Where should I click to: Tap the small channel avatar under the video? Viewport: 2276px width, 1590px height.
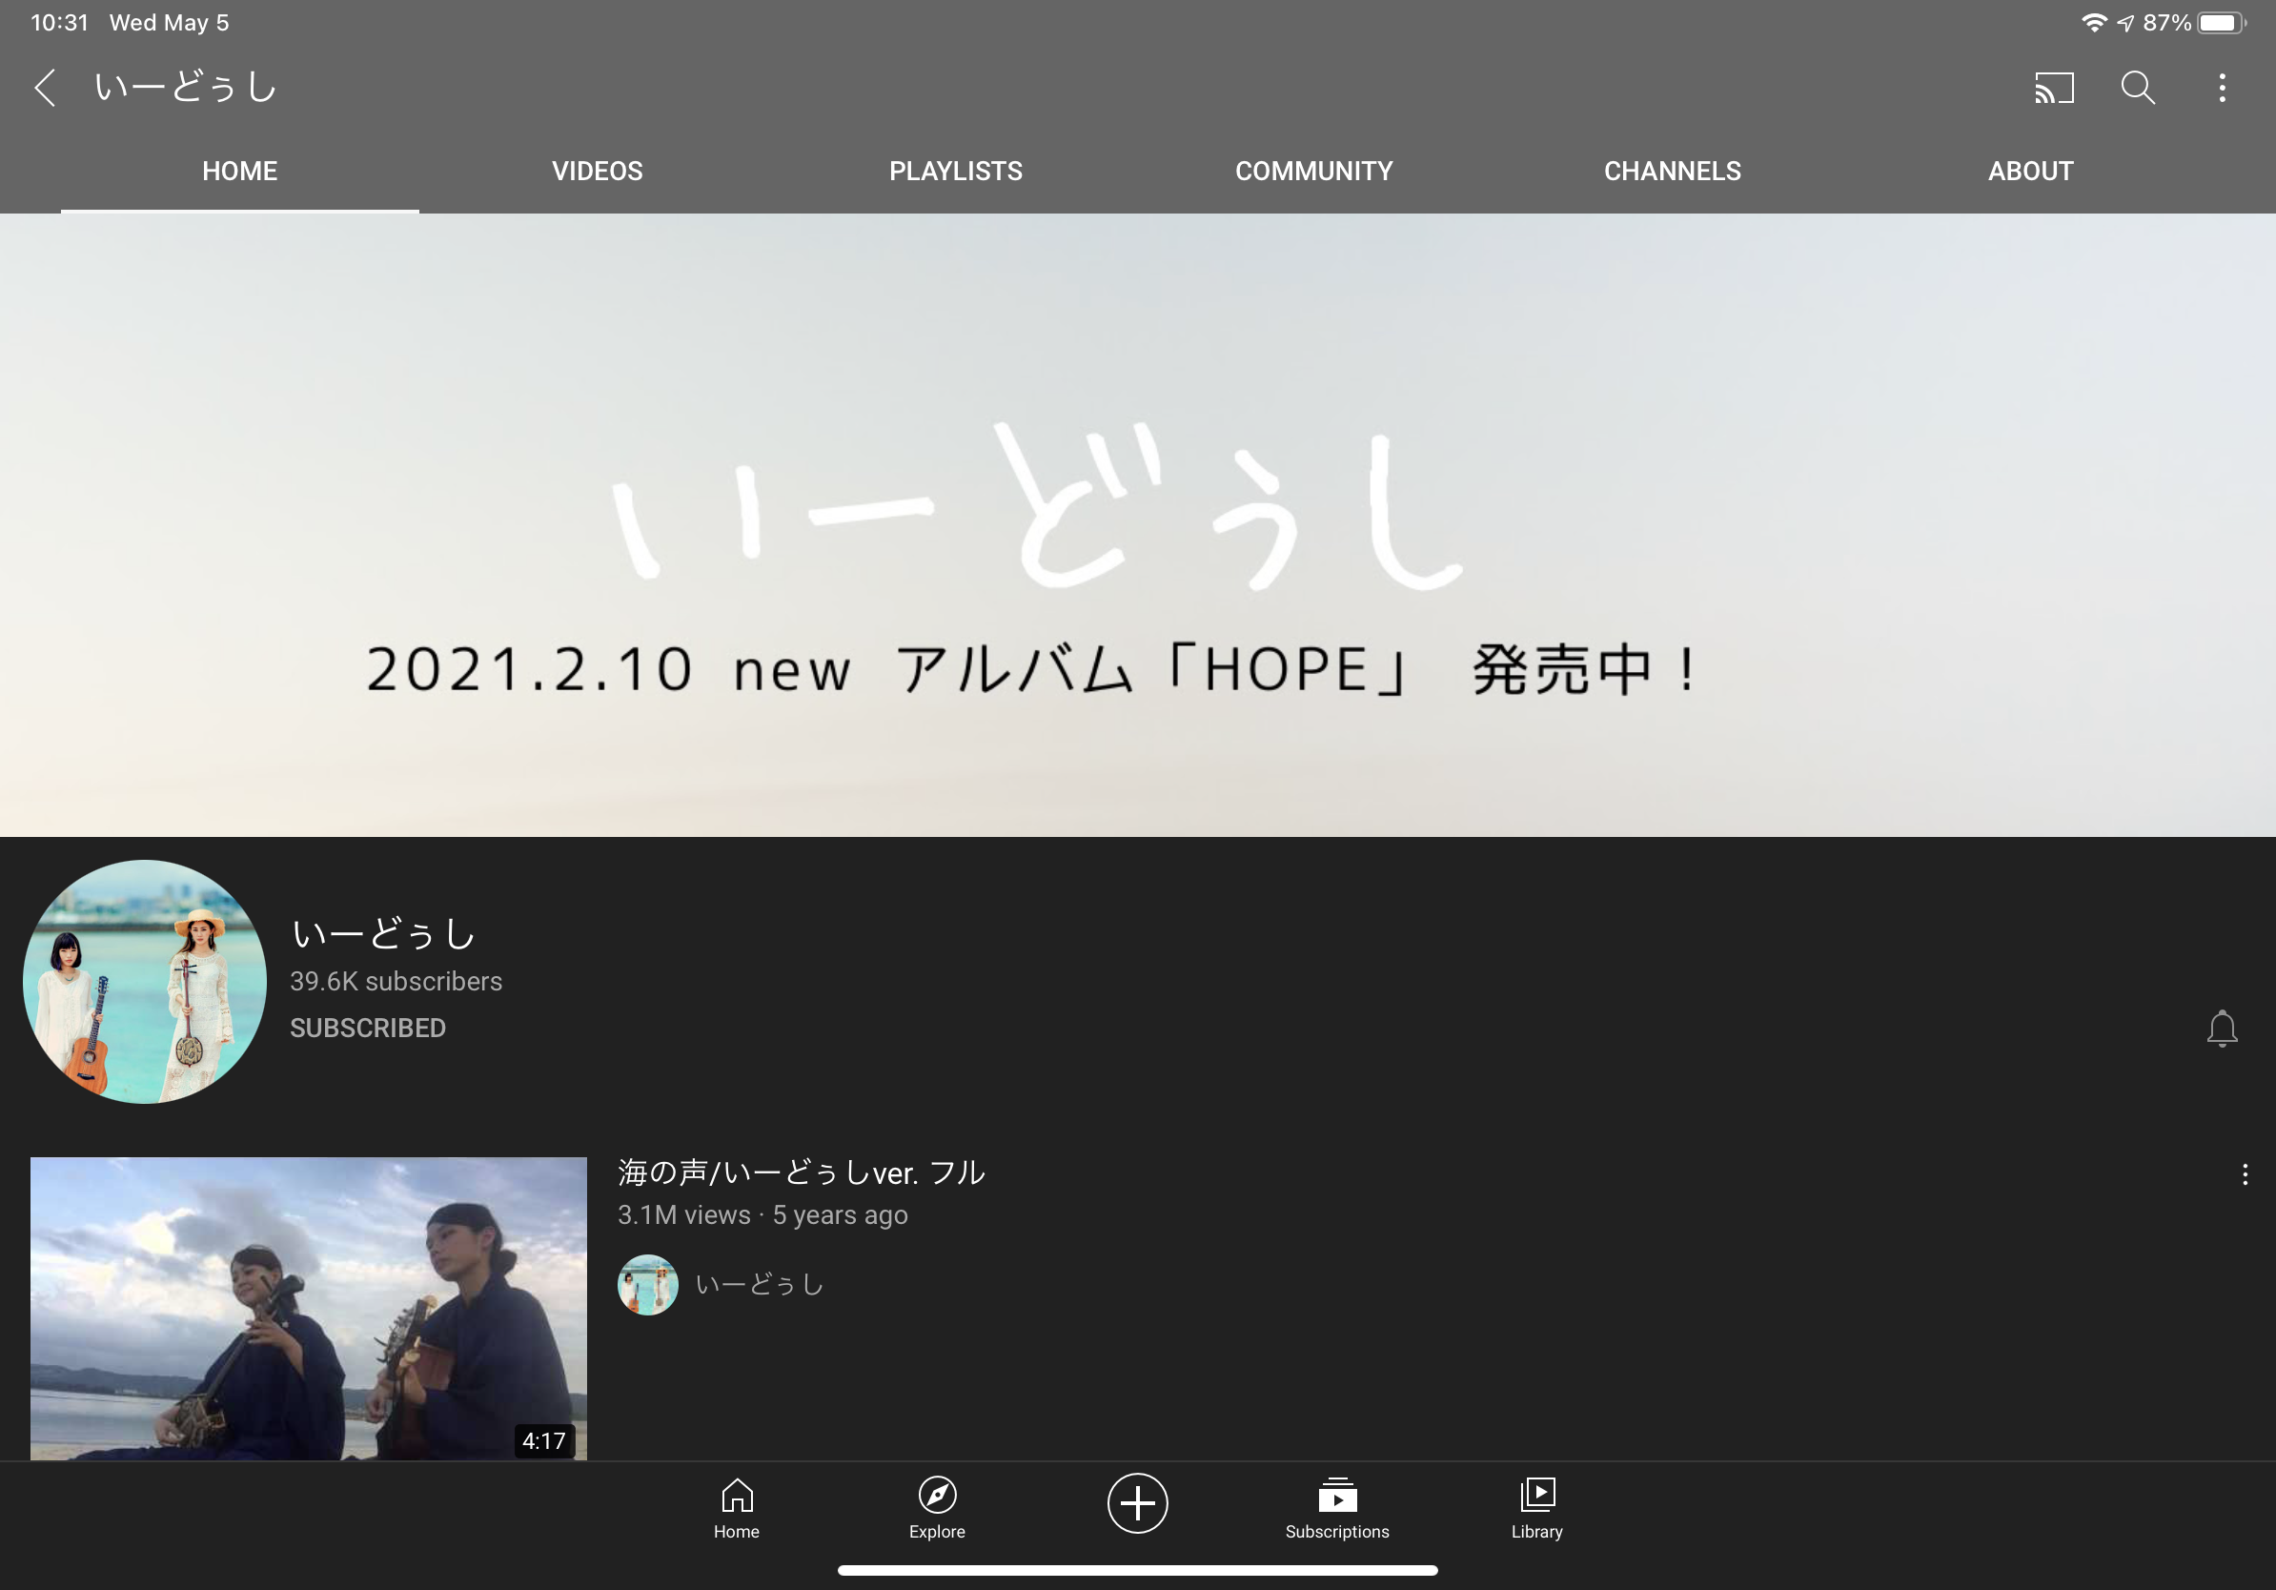tap(647, 1285)
